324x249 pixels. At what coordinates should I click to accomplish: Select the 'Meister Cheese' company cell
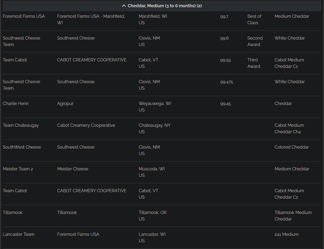click(73, 169)
